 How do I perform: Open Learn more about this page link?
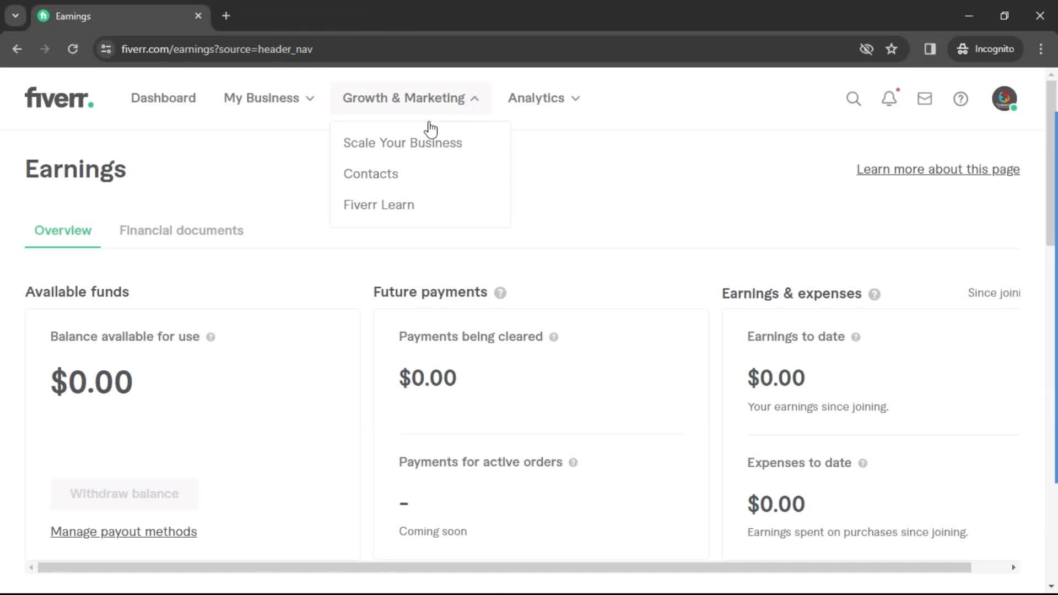(x=938, y=169)
